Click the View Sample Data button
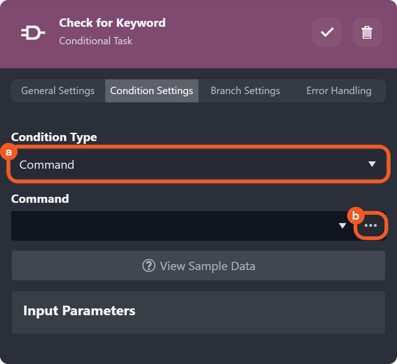 198,266
